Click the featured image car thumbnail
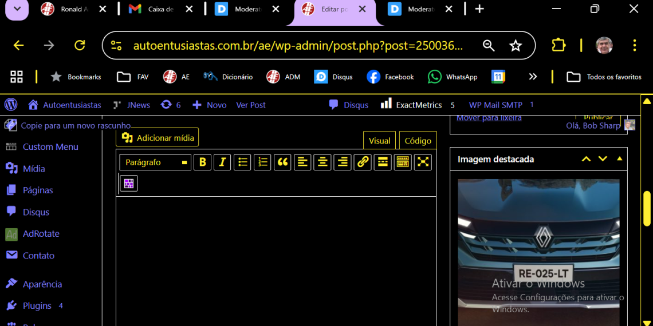Image resolution: width=653 pixels, height=326 pixels. tap(538, 252)
